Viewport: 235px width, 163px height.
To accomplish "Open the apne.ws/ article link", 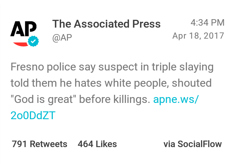I will click(176, 99).
